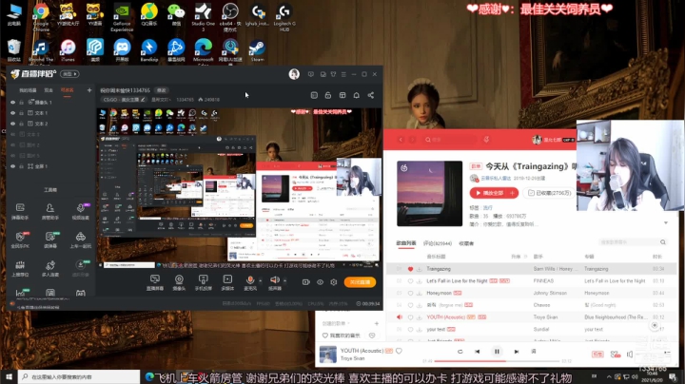Screen dimensions: 685x384
Task: Toggle visibility of the 文本 1 source
Action: pyautogui.click(x=12, y=113)
